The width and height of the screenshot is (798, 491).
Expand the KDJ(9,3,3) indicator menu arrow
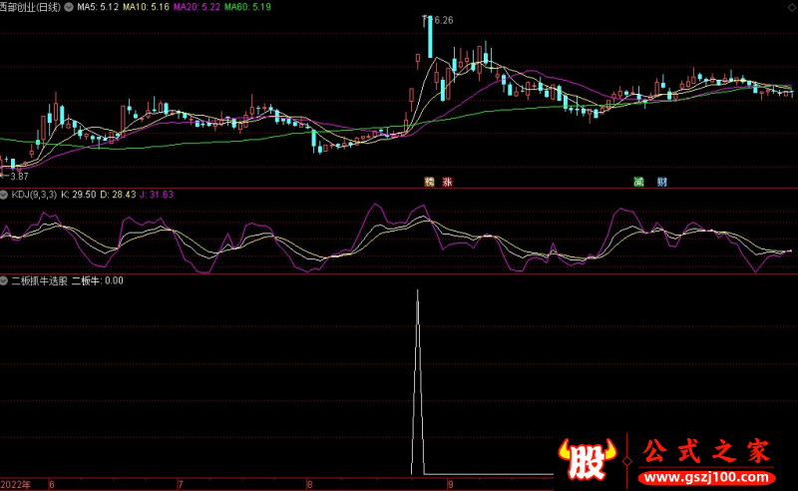tap(4, 195)
